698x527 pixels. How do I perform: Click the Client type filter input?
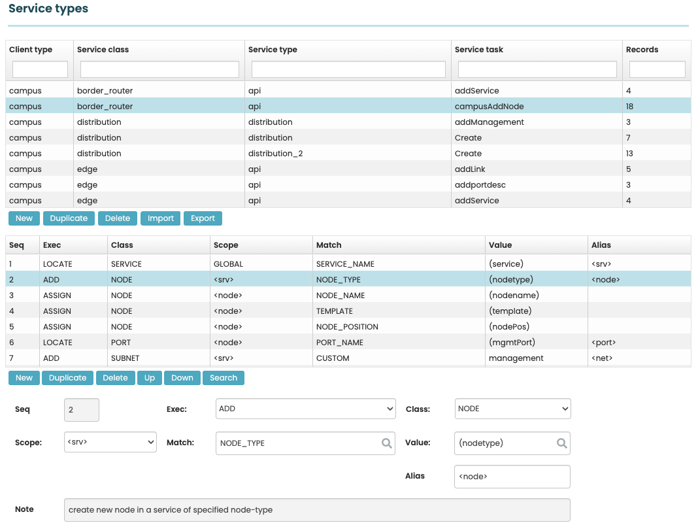point(39,69)
